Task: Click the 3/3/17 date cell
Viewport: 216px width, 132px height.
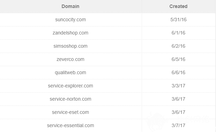Action: 178,86
